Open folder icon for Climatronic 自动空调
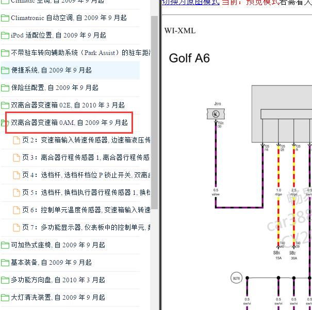Image resolution: width=312 pixels, height=310 pixels. [x=5, y=18]
